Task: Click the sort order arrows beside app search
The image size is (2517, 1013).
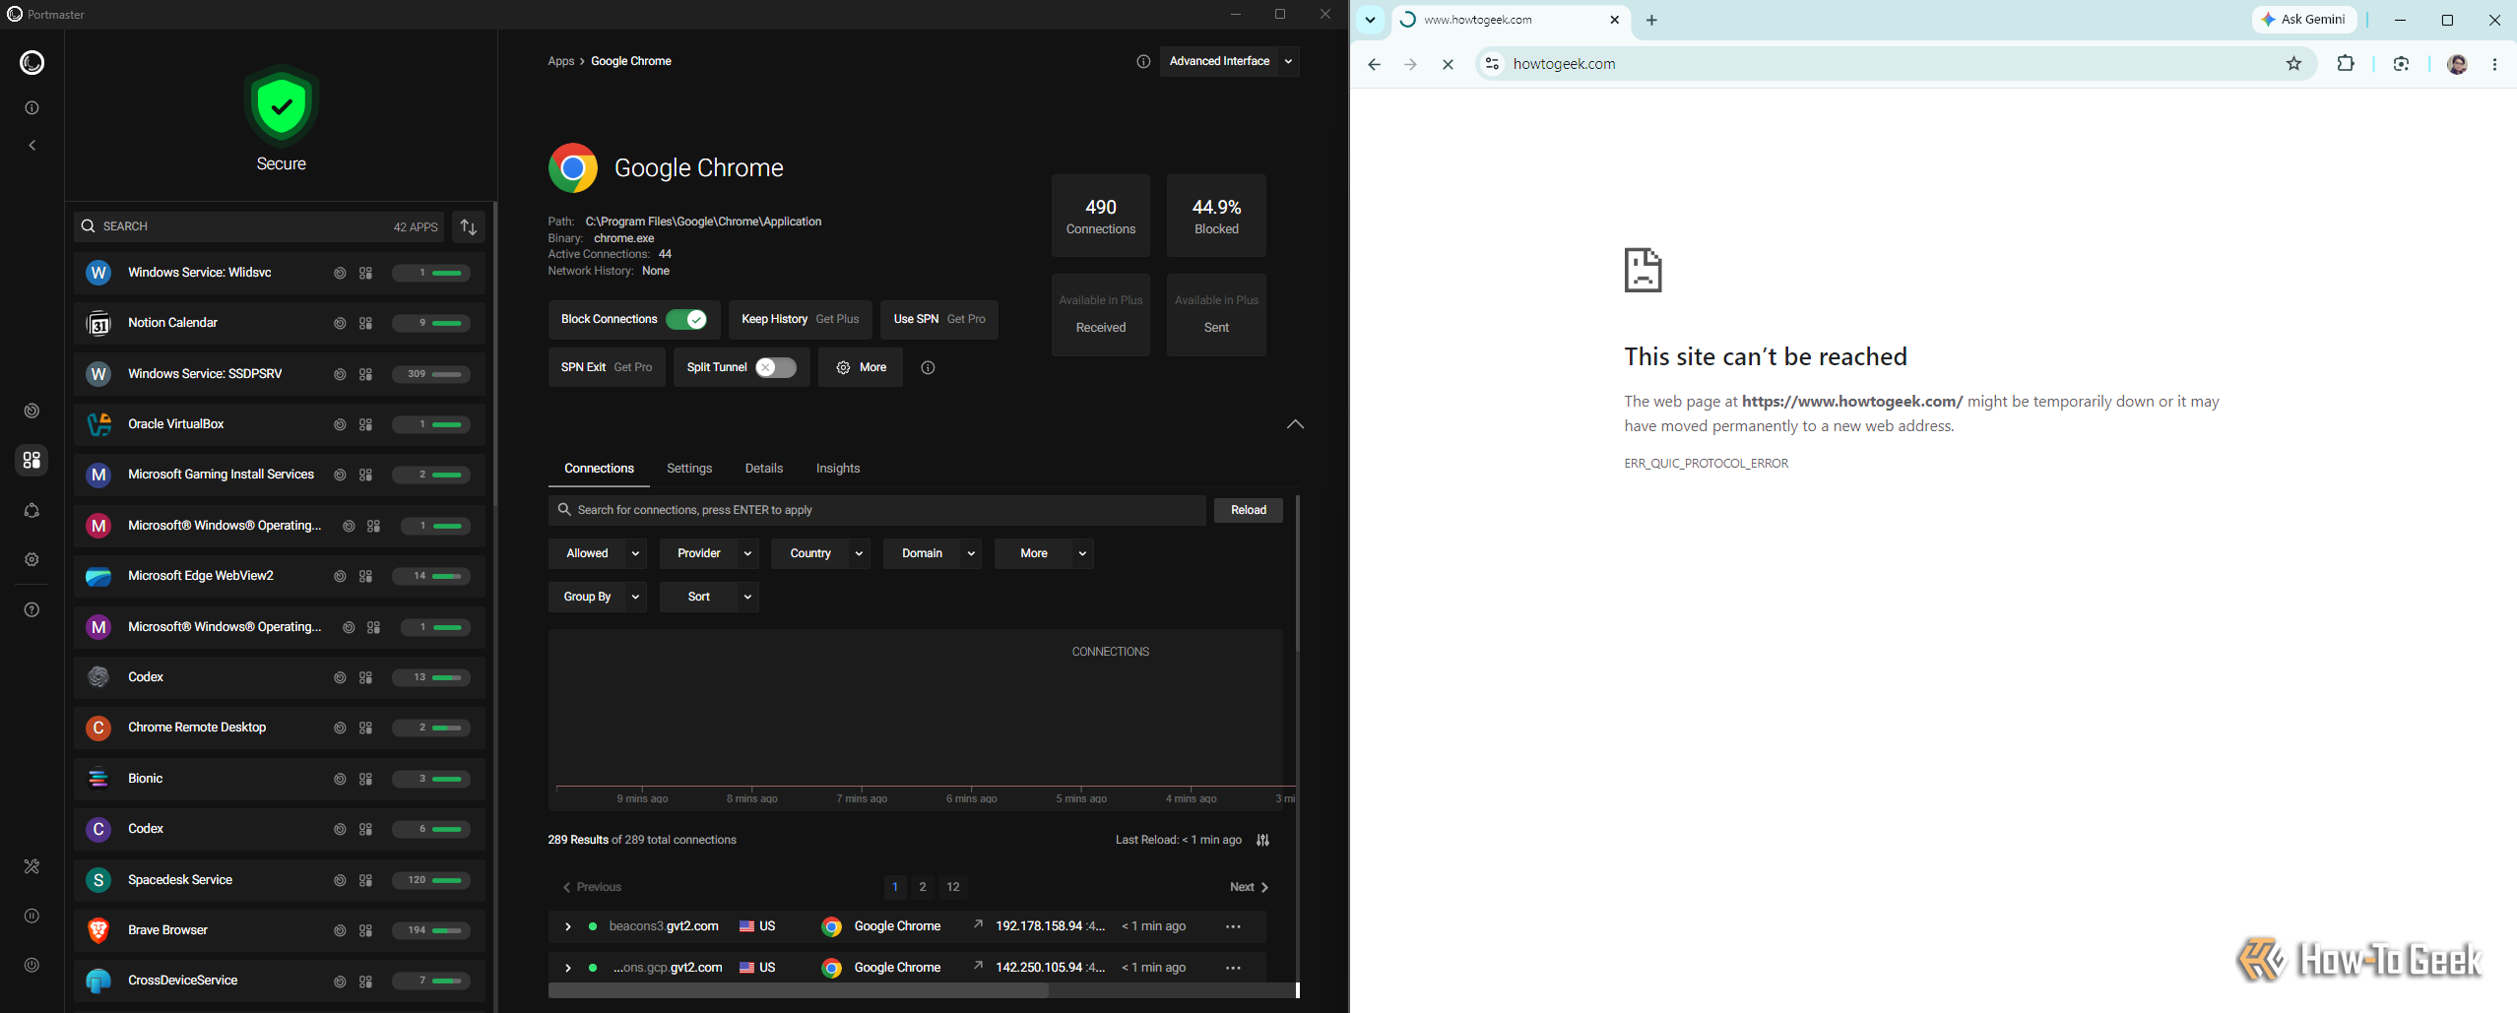Action: tap(469, 227)
